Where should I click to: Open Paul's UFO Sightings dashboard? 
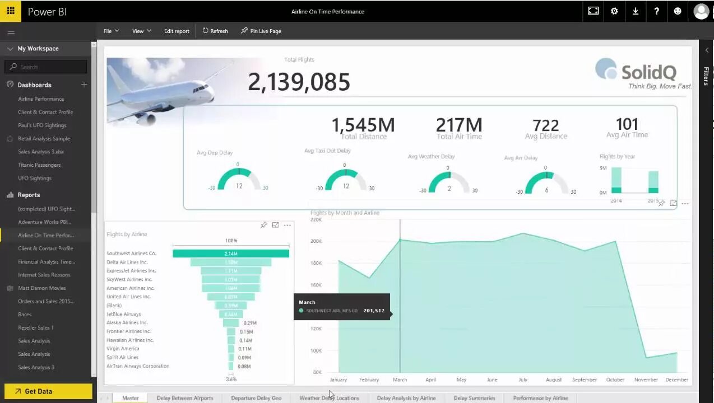click(42, 125)
